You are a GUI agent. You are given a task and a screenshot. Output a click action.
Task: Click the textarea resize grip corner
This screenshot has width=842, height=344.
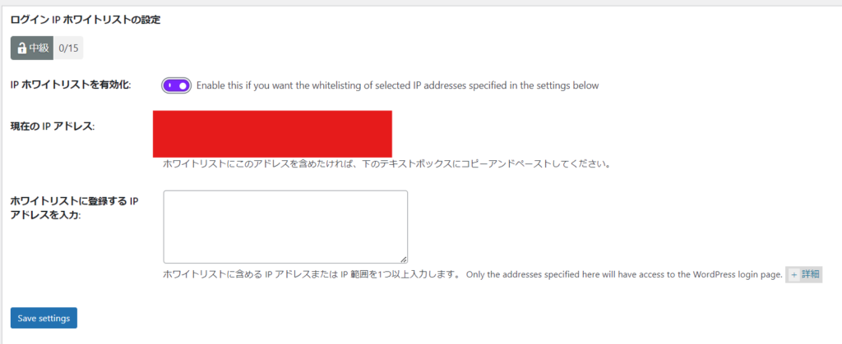(x=403, y=258)
